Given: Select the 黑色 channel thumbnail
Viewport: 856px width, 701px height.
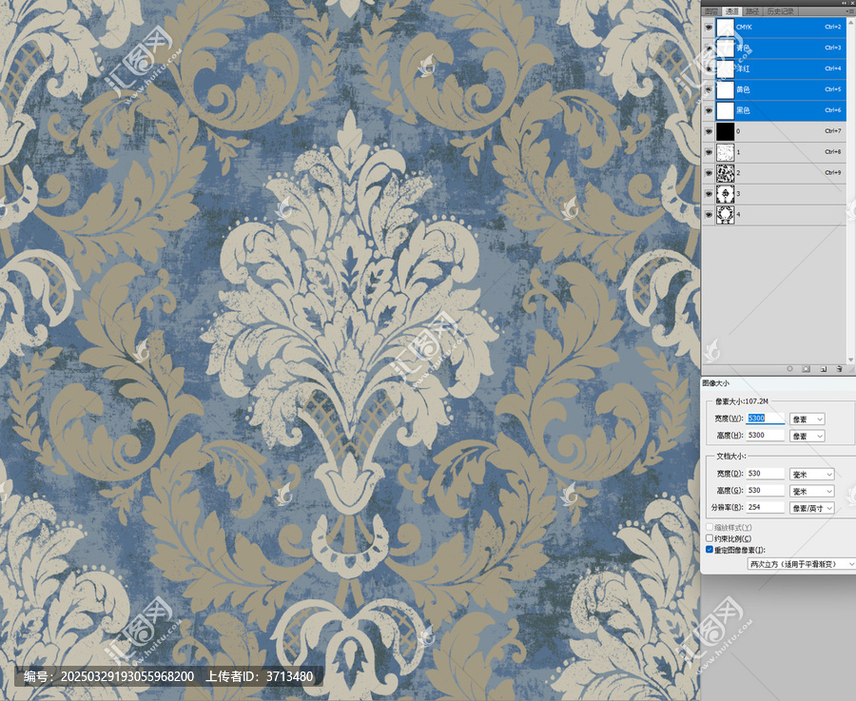Looking at the screenshot, I should pos(725,110).
